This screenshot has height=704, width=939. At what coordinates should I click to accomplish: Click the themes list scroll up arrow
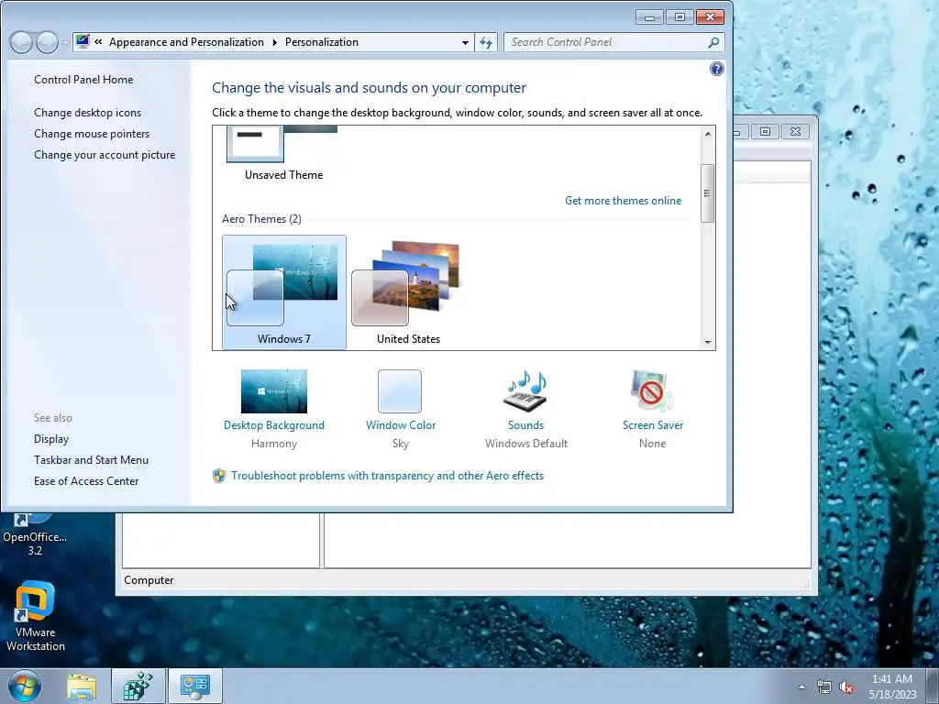(708, 134)
